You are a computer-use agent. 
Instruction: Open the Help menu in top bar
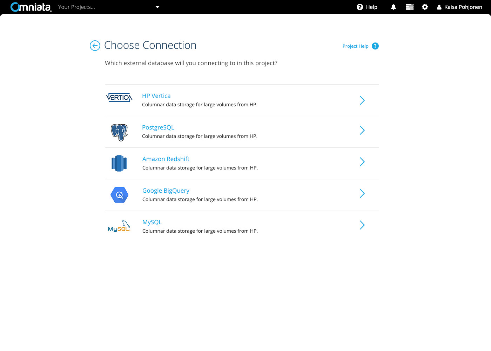click(367, 7)
